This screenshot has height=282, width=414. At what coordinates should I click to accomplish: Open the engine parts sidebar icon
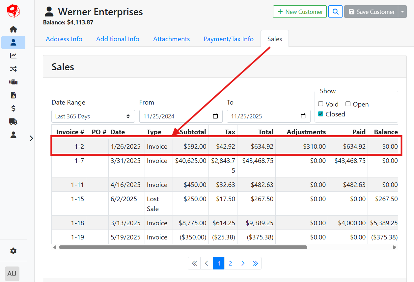click(x=13, y=82)
